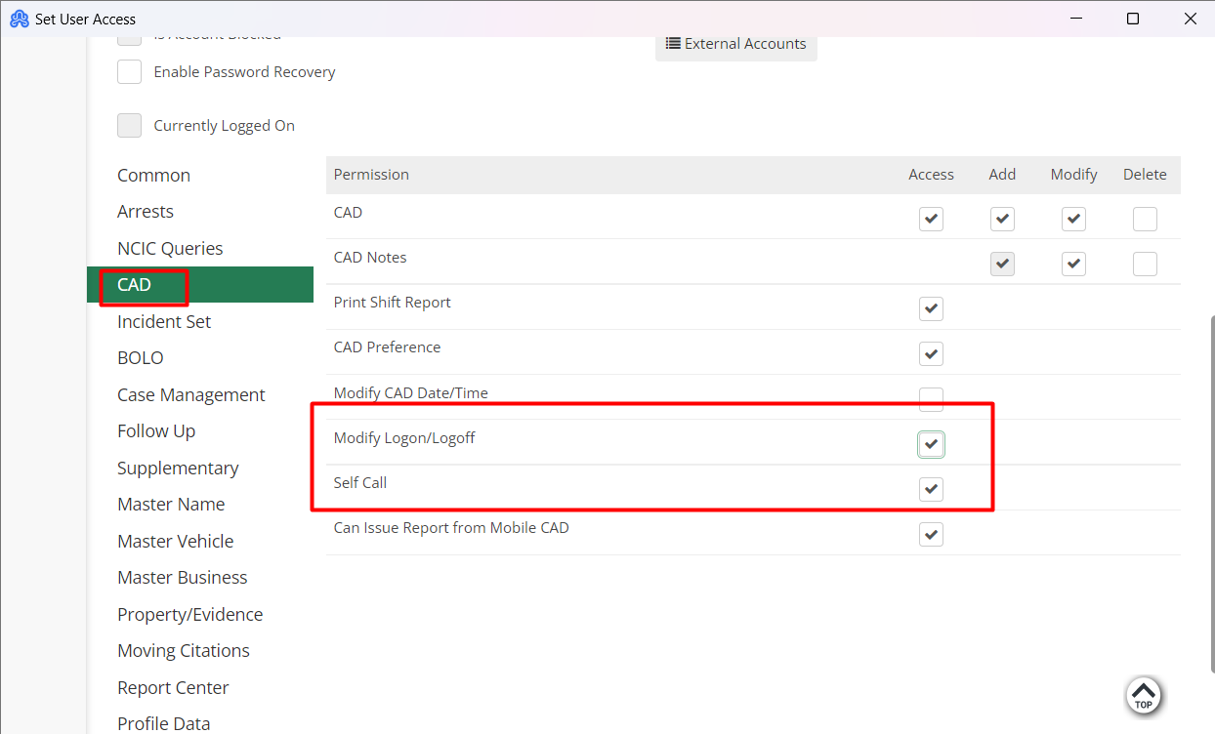
Task: Toggle Currently Logged On checkbox
Action: click(129, 126)
